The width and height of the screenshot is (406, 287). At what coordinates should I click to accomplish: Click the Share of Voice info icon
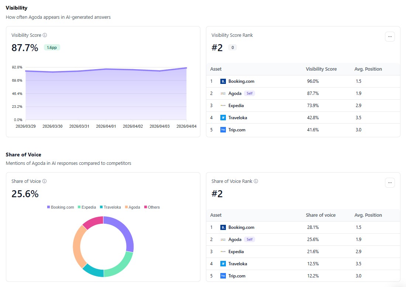pos(45,181)
